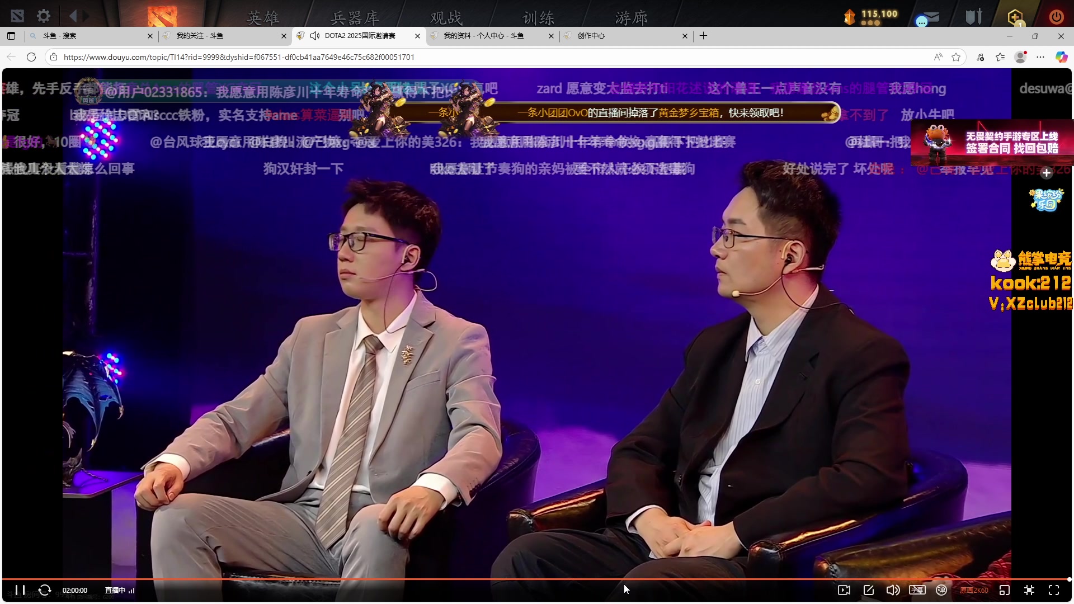Close the DOTA2 2025国际邀请赛 tab

417,36
